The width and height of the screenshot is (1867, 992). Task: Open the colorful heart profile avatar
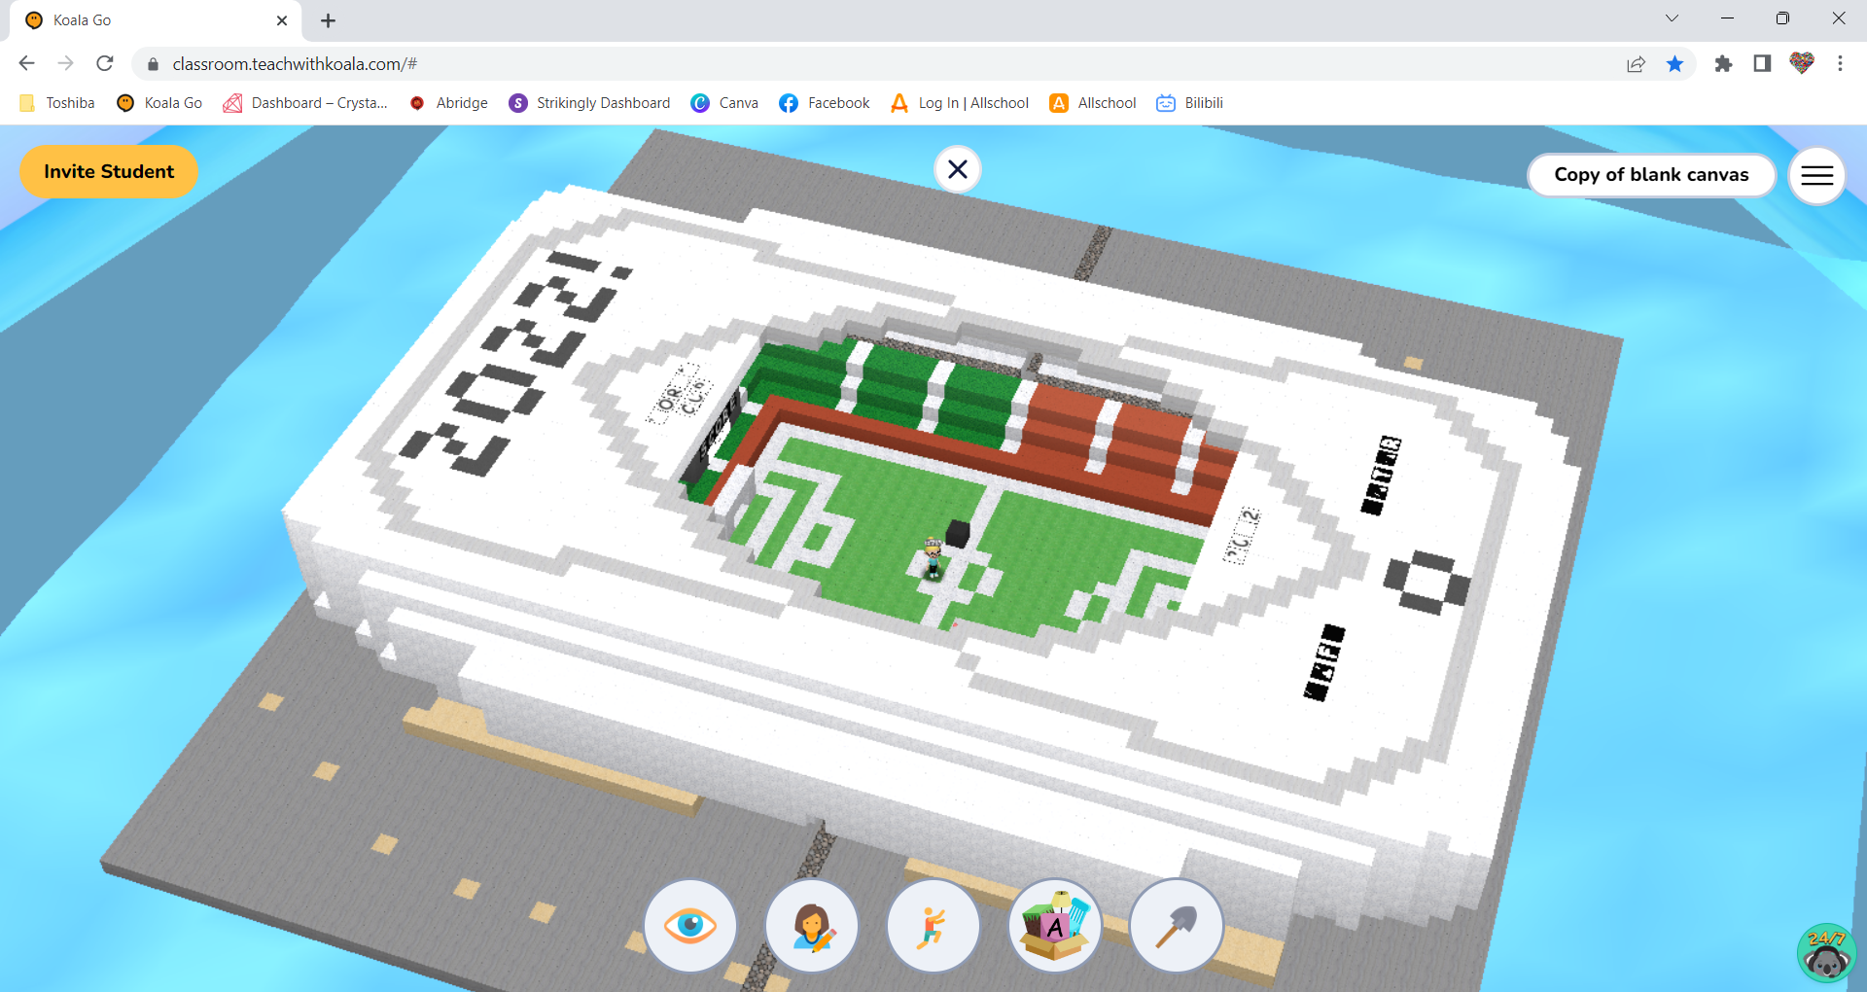tap(1800, 63)
